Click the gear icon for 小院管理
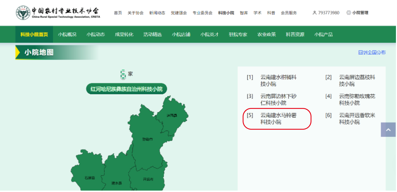Image resolution: width=397 pixels, height=192 pixels. (x=348, y=13)
